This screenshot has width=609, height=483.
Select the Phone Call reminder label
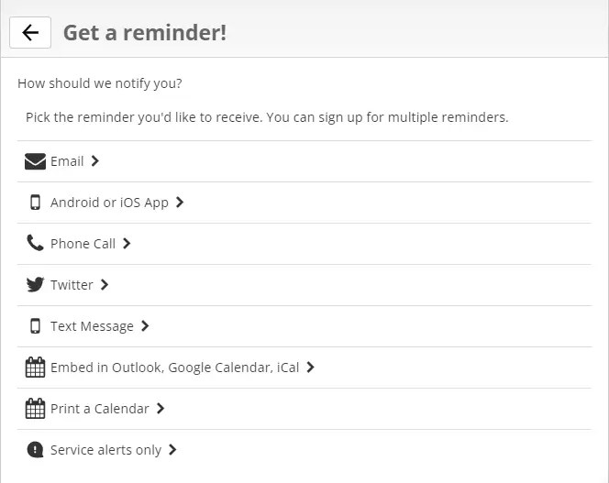pos(83,244)
